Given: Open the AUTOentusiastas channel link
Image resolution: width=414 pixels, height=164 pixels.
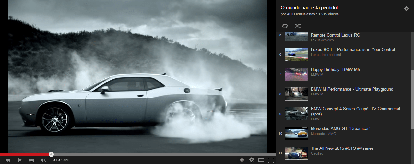Looking at the screenshot, I should point(302,14).
